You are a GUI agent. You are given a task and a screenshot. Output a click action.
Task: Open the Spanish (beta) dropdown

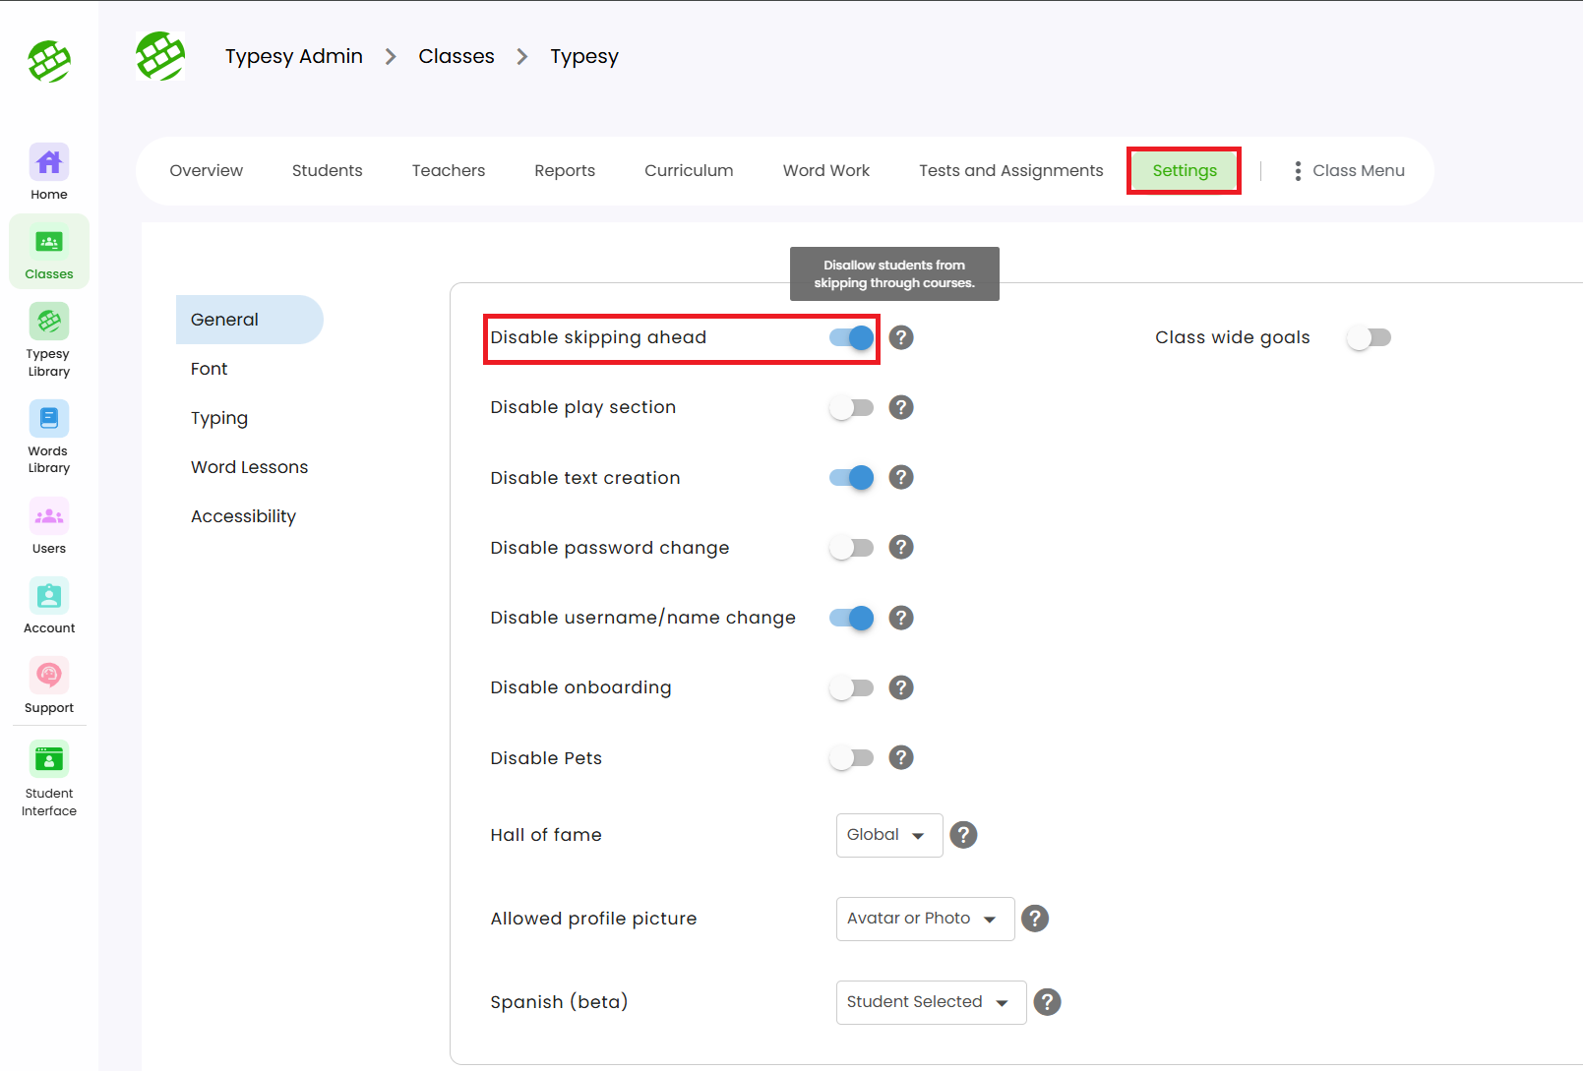point(930,1002)
